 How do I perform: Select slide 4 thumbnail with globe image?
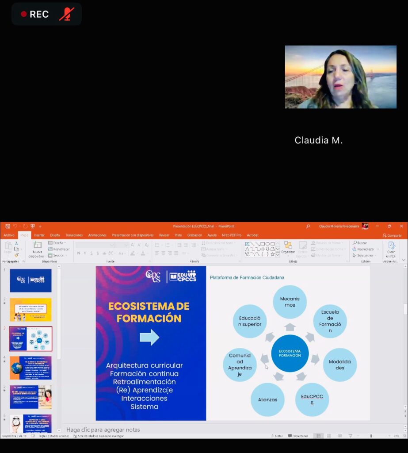pos(31,368)
